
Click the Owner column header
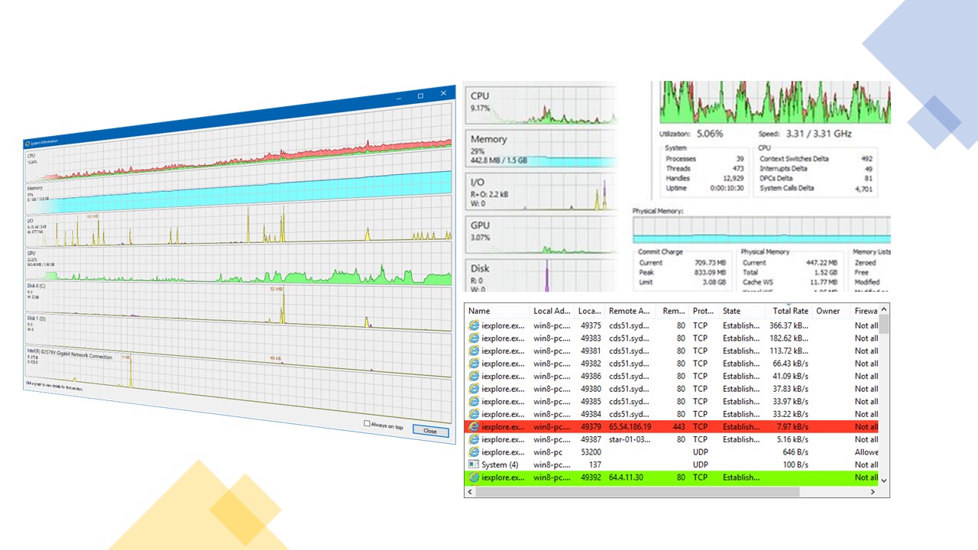click(827, 311)
